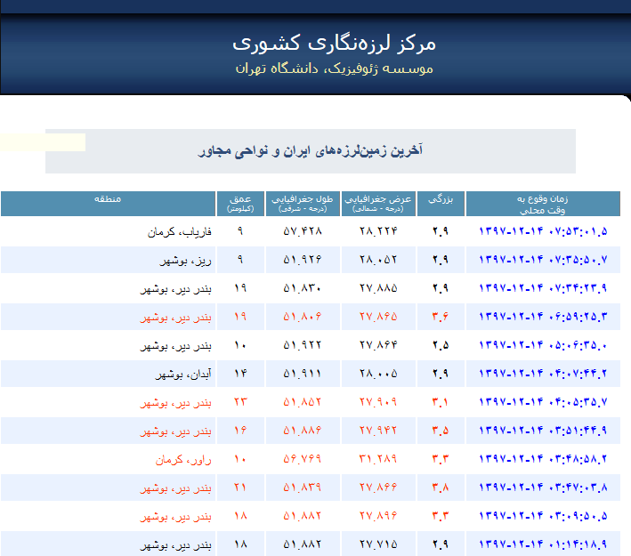The image size is (631, 556).
Task: Click the longitude value ۵۱.۹۲۶
Action: click(303, 260)
